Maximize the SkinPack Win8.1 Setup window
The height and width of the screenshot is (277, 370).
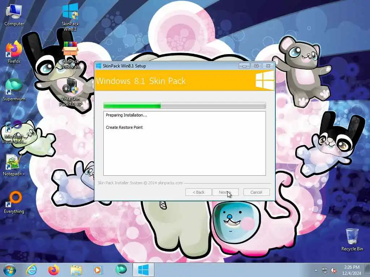point(256,66)
